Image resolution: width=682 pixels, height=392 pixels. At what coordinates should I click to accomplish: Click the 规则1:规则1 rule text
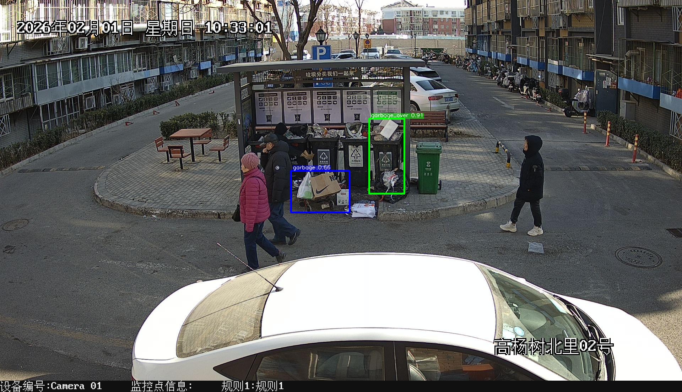coord(253,386)
